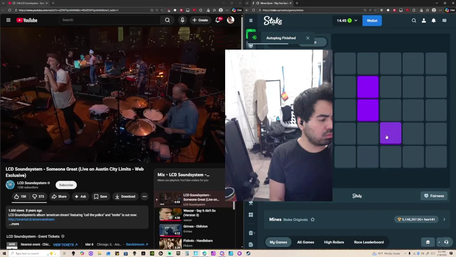Dismiss Autoplay Finished notification
The width and height of the screenshot is (456, 257).
[x=308, y=38]
